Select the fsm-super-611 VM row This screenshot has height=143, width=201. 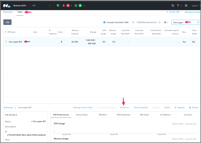[102, 42]
